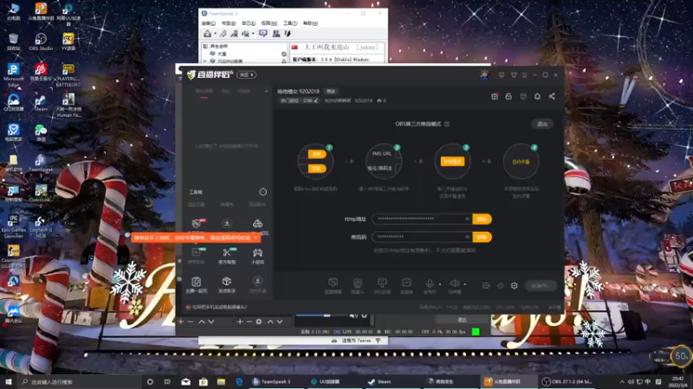Click the TeamSpeak connect toolbar icon
Screen dimensions: 693x389
pyautogui.click(x=207, y=34)
